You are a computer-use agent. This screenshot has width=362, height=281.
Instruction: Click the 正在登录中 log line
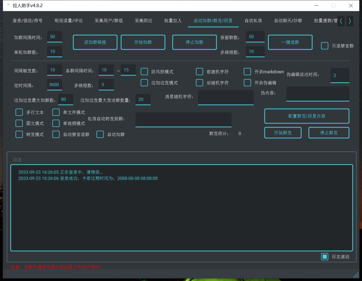pos(61,172)
